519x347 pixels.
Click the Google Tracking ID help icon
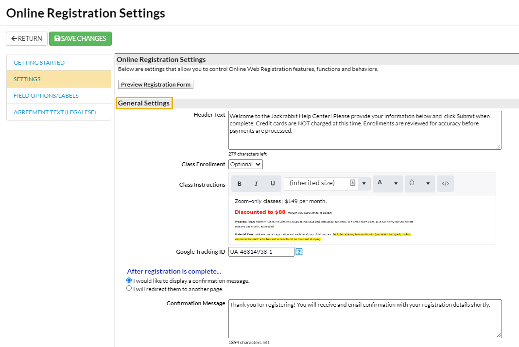299,252
